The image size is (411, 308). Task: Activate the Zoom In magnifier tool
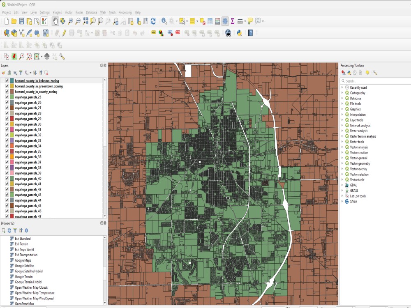click(x=70, y=21)
